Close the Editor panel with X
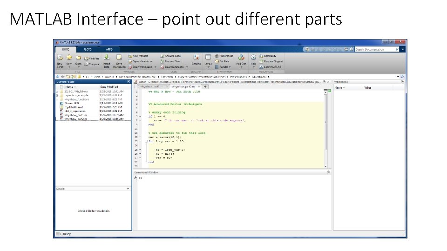Viewport: 447px width, 251px height. coord(328,82)
